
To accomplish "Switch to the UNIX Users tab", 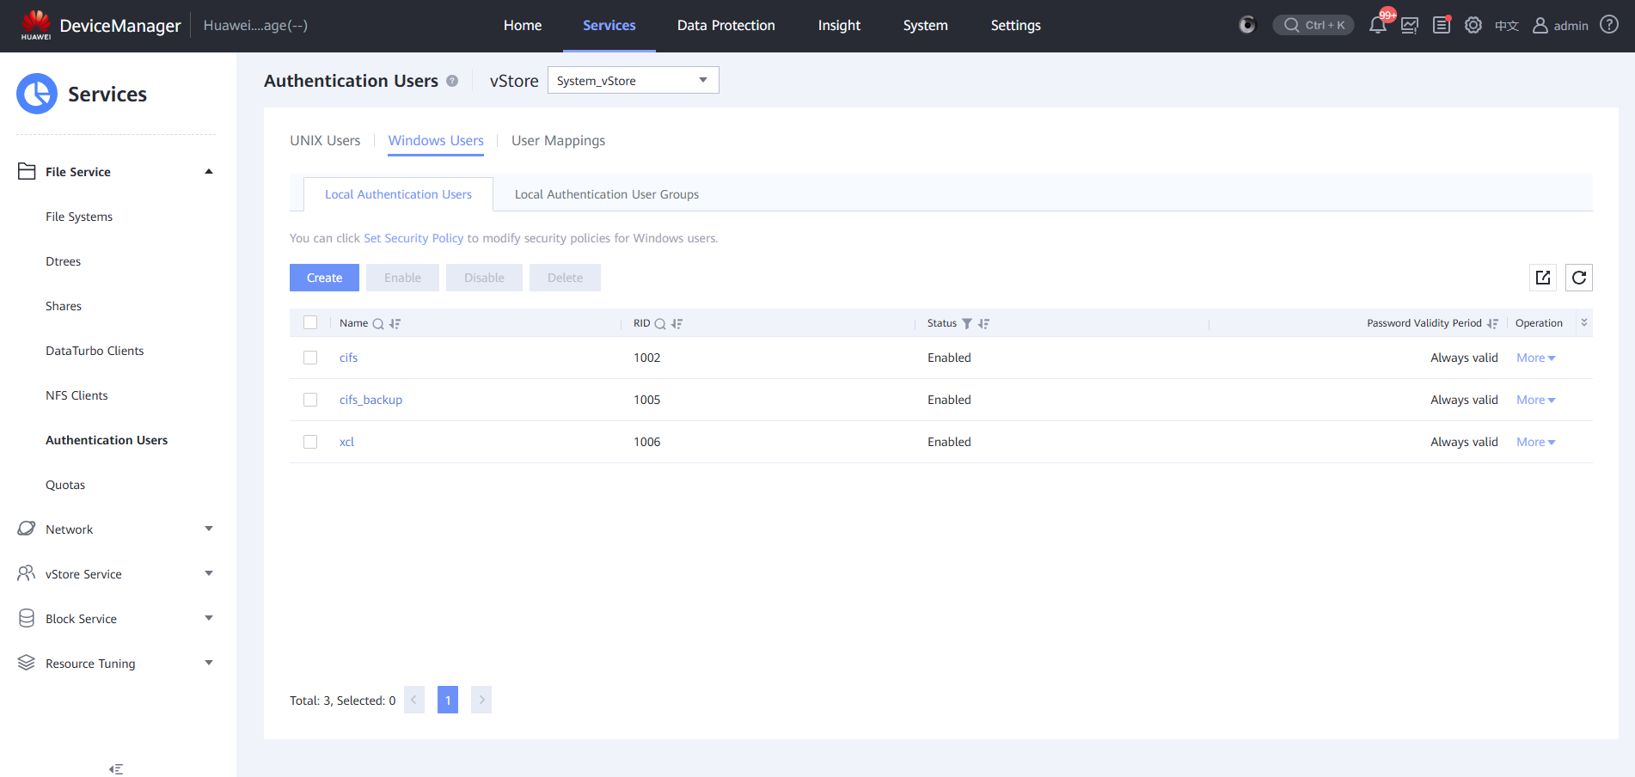I will pos(325,141).
